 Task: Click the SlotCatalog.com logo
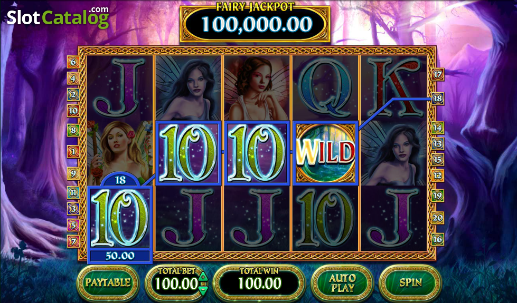click(x=58, y=18)
